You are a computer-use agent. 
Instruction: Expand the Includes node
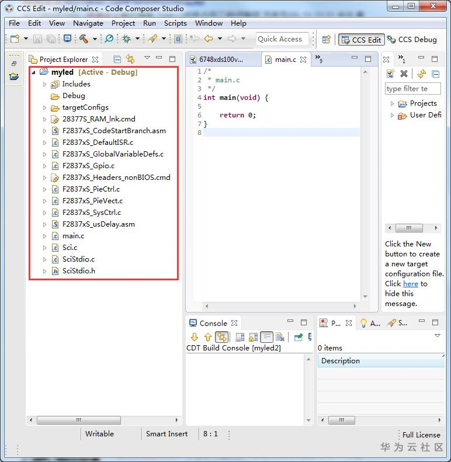click(44, 84)
